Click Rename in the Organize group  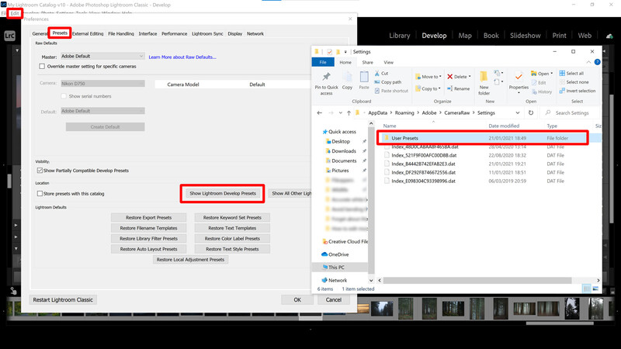458,88
